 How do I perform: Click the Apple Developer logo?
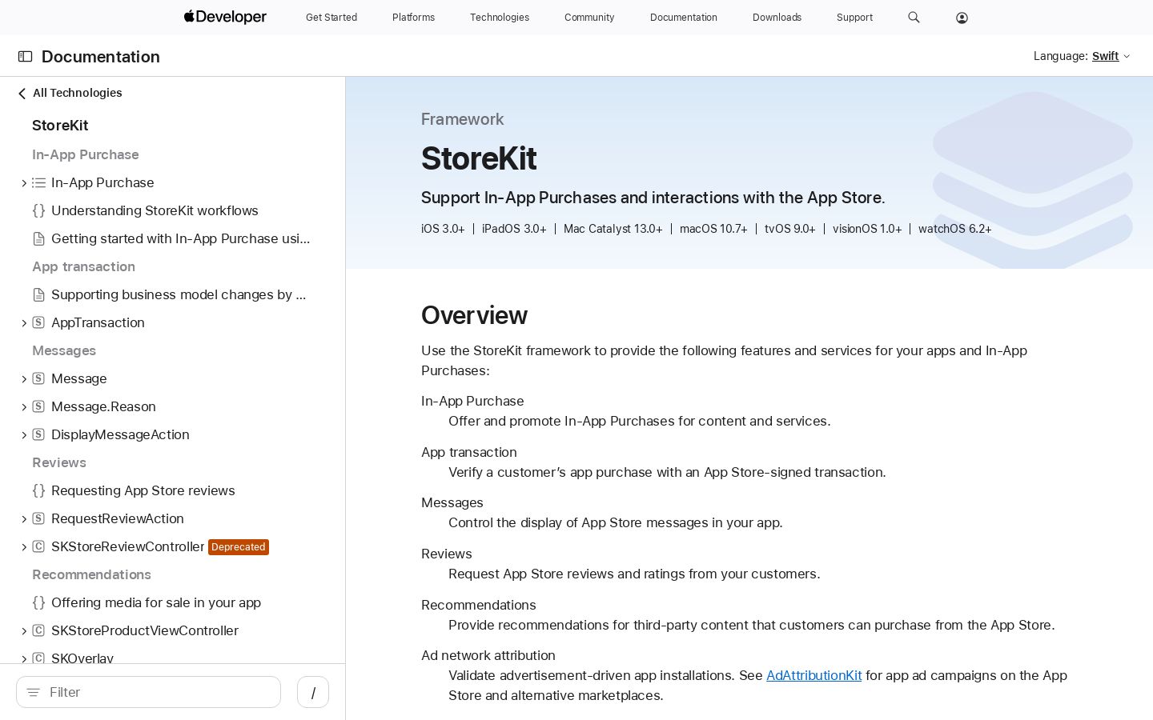tap(225, 17)
